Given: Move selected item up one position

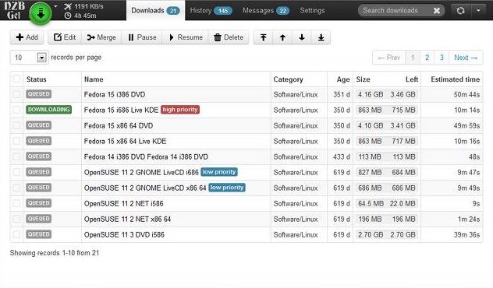Looking at the screenshot, I should pos(282,37).
